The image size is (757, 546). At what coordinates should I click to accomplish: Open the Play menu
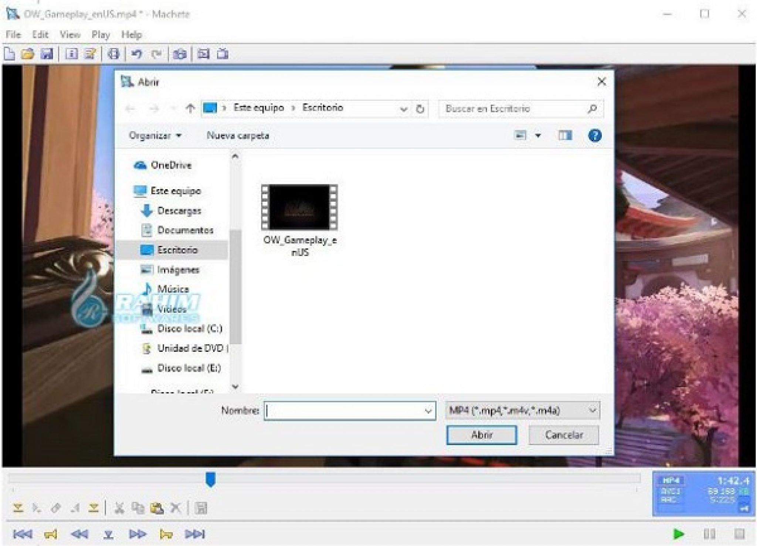[100, 34]
